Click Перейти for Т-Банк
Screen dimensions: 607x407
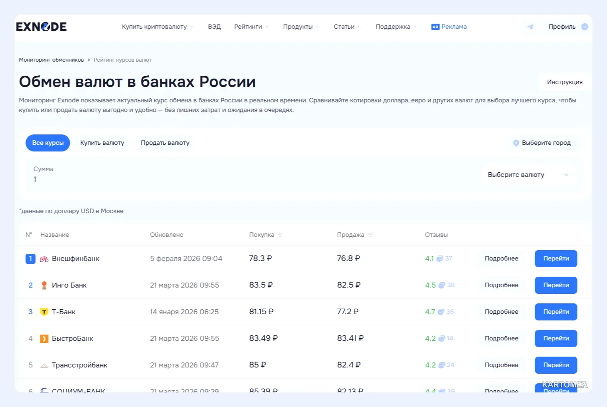click(x=556, y=312)
